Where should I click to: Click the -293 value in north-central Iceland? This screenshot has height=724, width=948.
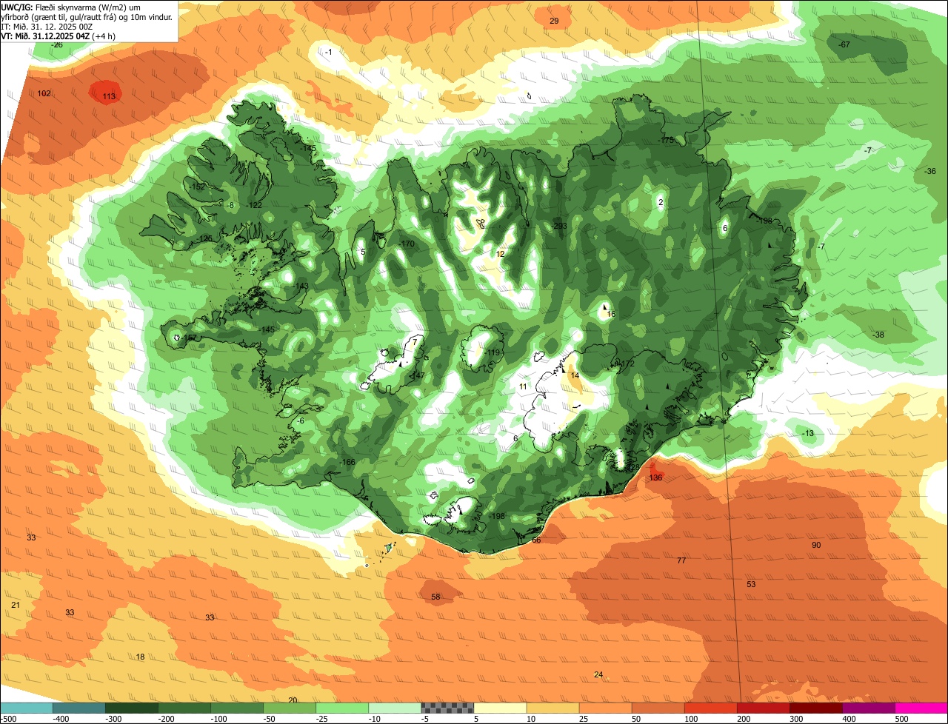(x=560, y=226)
